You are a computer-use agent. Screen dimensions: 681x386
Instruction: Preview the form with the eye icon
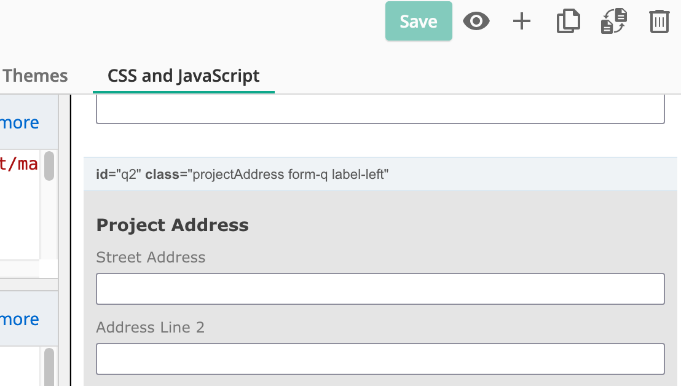476,22
